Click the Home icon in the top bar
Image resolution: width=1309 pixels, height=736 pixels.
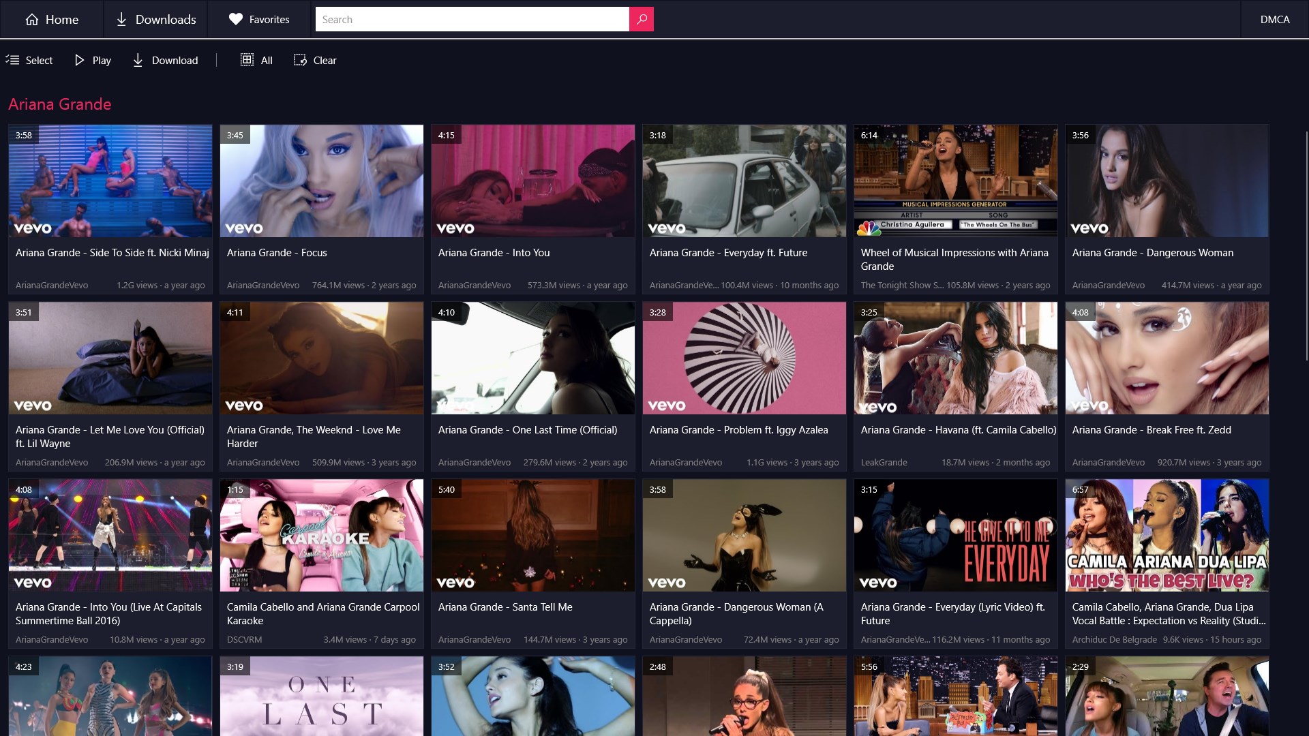pyautogui.click(x=32, y=19)
